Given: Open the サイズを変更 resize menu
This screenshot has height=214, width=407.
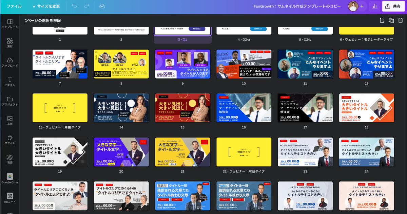Looking at the screenshot, I should (46, 6).
